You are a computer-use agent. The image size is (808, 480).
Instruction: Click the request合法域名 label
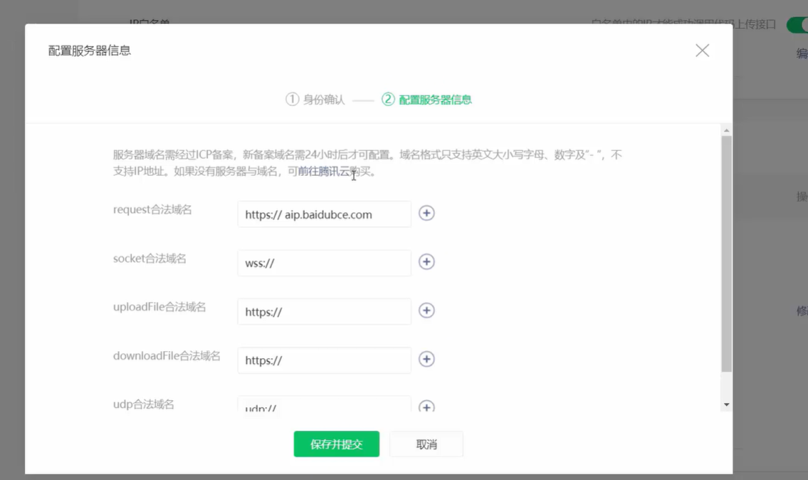[152, 209]
